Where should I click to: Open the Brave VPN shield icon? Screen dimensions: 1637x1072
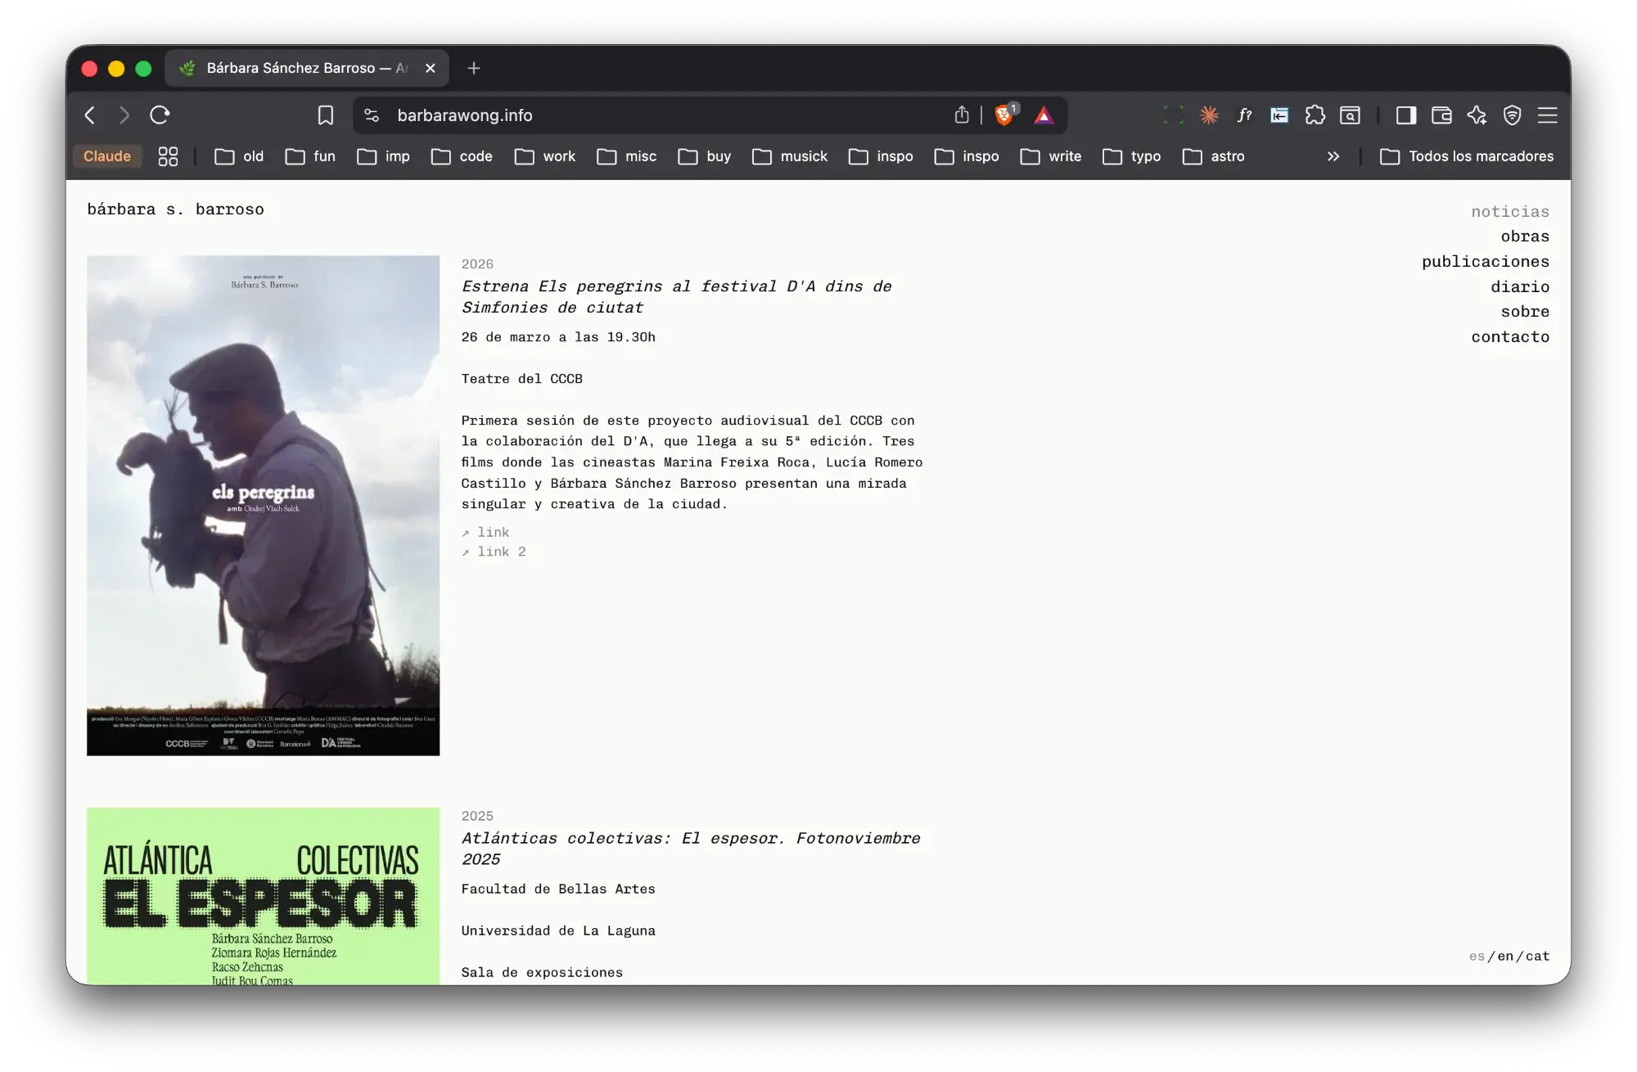point(1513,115)
